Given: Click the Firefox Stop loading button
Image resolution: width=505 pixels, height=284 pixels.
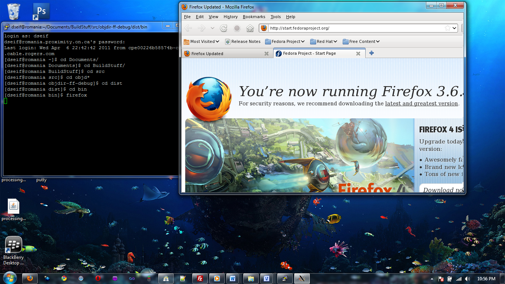Looking at the screenshot, I should (237, 28).
